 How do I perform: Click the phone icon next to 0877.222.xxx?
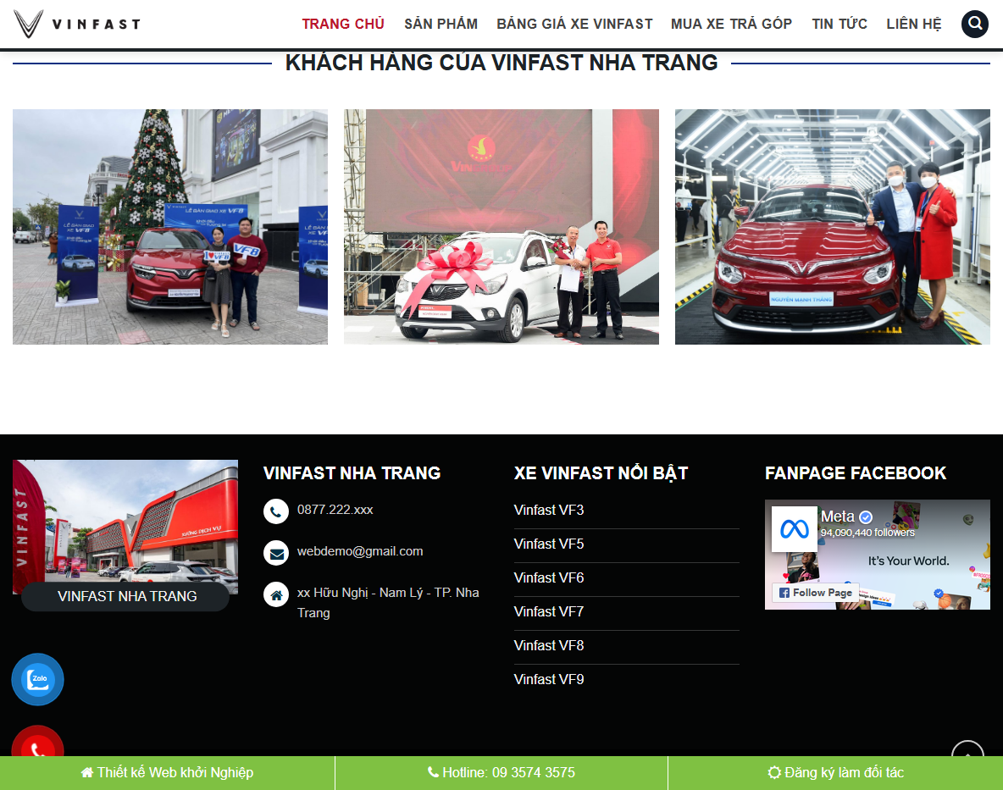tap(275, 511)
